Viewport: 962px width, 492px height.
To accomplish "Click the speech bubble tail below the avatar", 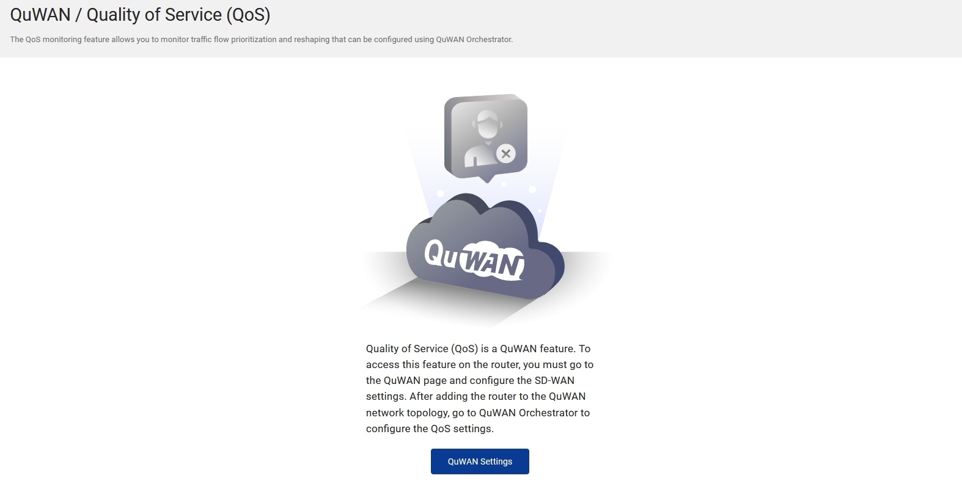I will pos(487,178).
